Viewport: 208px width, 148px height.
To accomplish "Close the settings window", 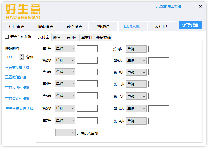I will [201, 7].
